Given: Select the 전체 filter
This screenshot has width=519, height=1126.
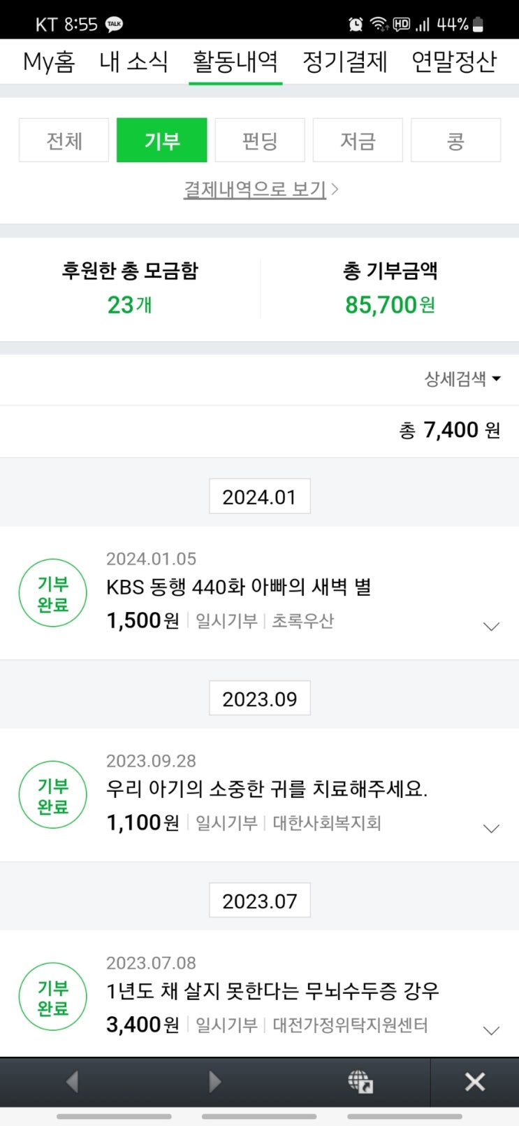Looking at the screenshot, I should point(64,141).
